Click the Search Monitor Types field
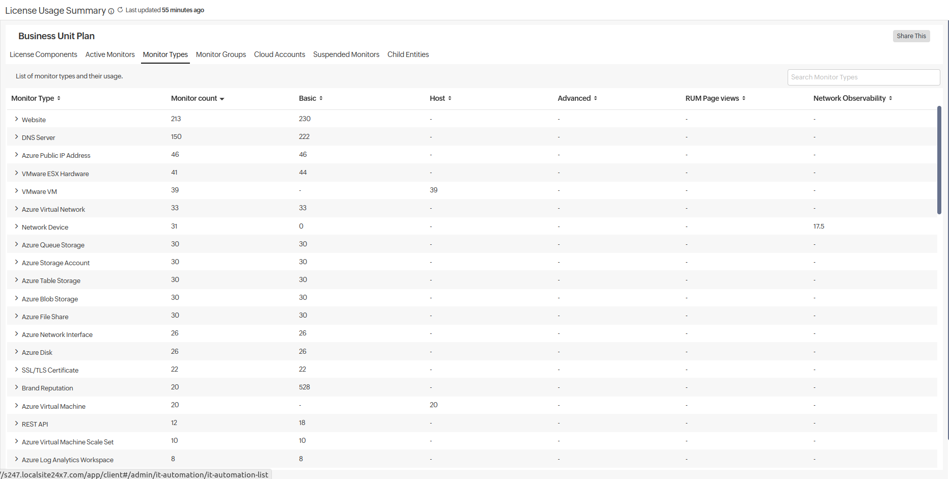949x479 pixels. point(863,77)
